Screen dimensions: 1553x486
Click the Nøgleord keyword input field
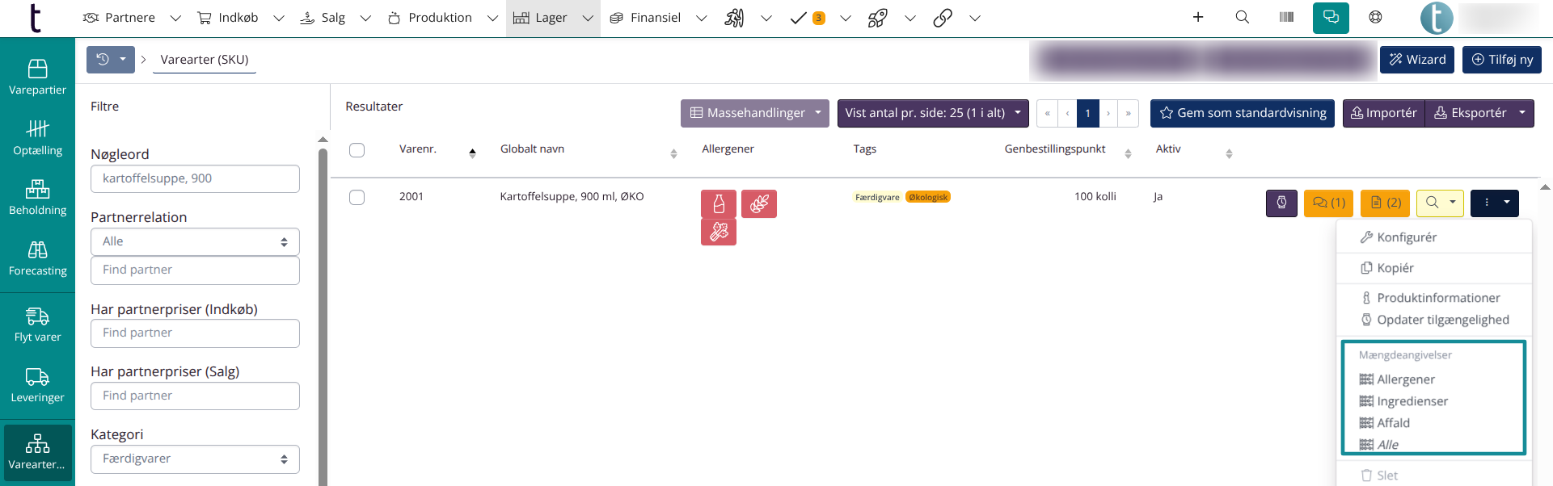195,178
